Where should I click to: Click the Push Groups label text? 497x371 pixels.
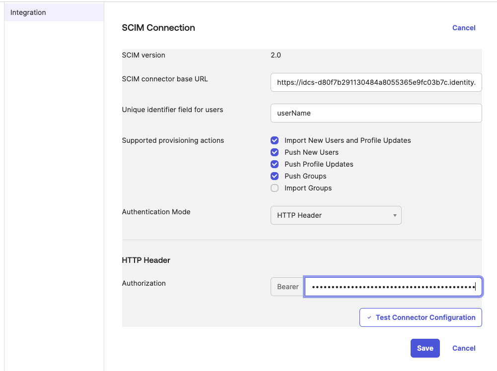point(305,176)
